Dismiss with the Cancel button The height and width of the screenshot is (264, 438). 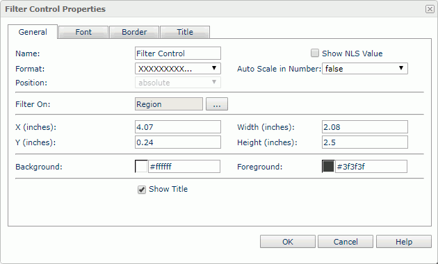346,241
